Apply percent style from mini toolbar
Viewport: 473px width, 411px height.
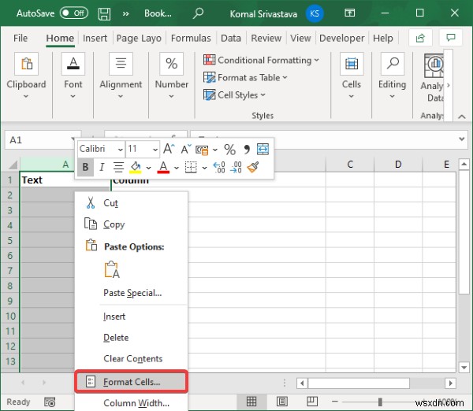point(229,149)
